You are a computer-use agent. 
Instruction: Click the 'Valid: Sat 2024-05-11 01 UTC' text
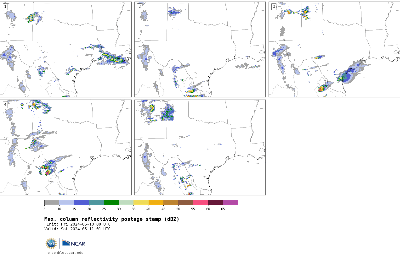pyautogui.click(x=77, y=229)
